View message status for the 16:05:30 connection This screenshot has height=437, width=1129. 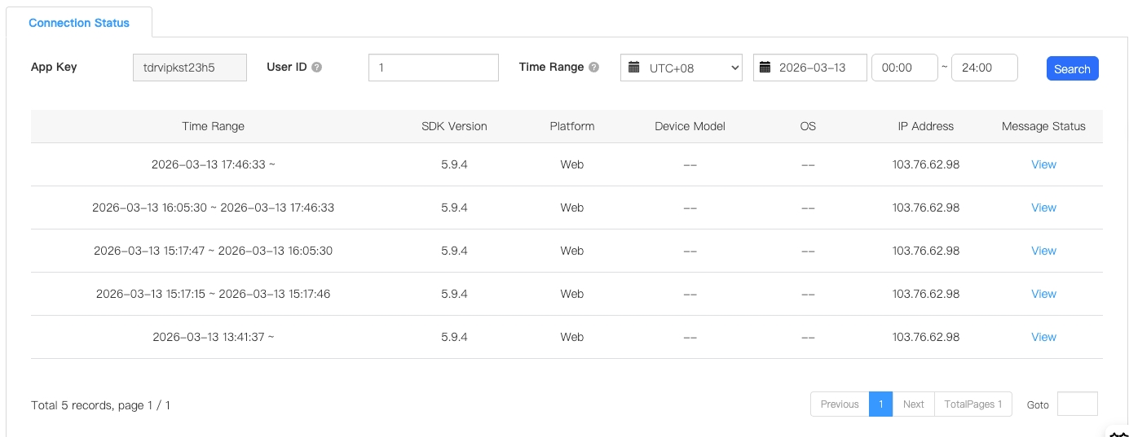[1043, 208]
